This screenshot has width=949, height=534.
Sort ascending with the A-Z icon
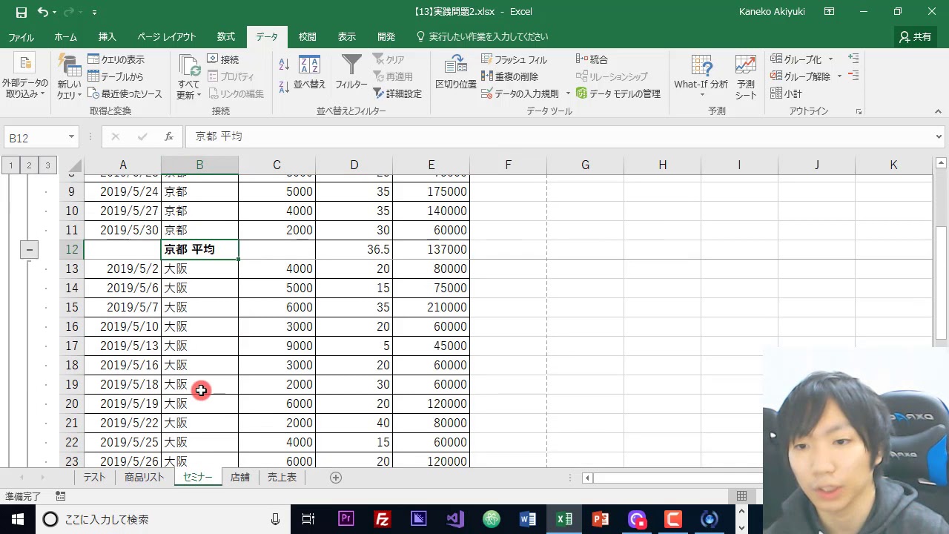click(x=284, y=65)
